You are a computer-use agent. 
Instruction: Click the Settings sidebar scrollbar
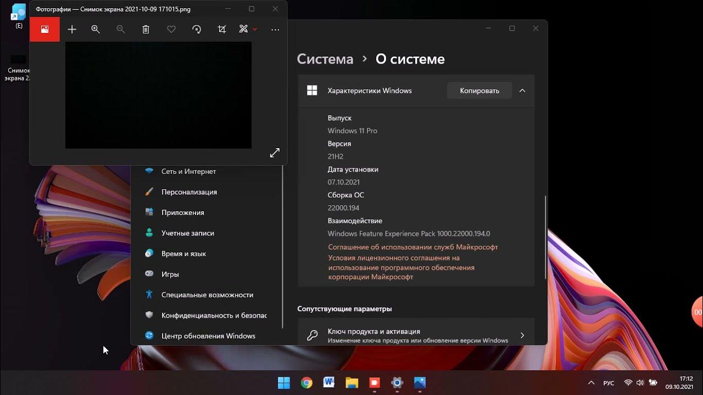coord(283,247)
